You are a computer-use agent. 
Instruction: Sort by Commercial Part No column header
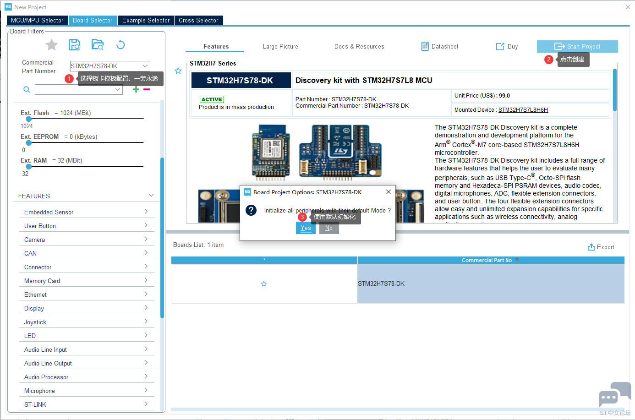tap(491, 260)
